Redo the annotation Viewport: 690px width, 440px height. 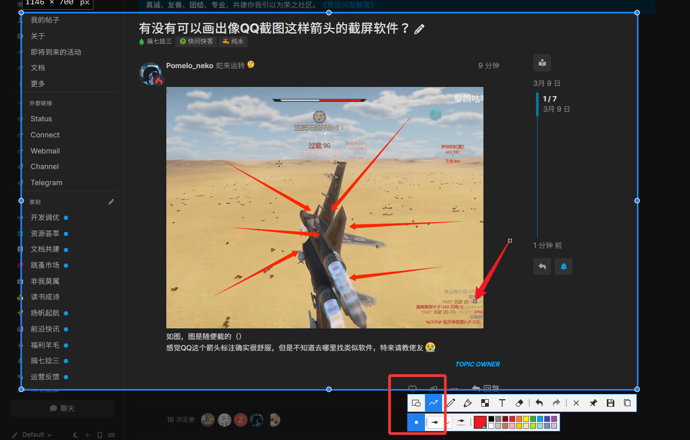tap(556, 403)
